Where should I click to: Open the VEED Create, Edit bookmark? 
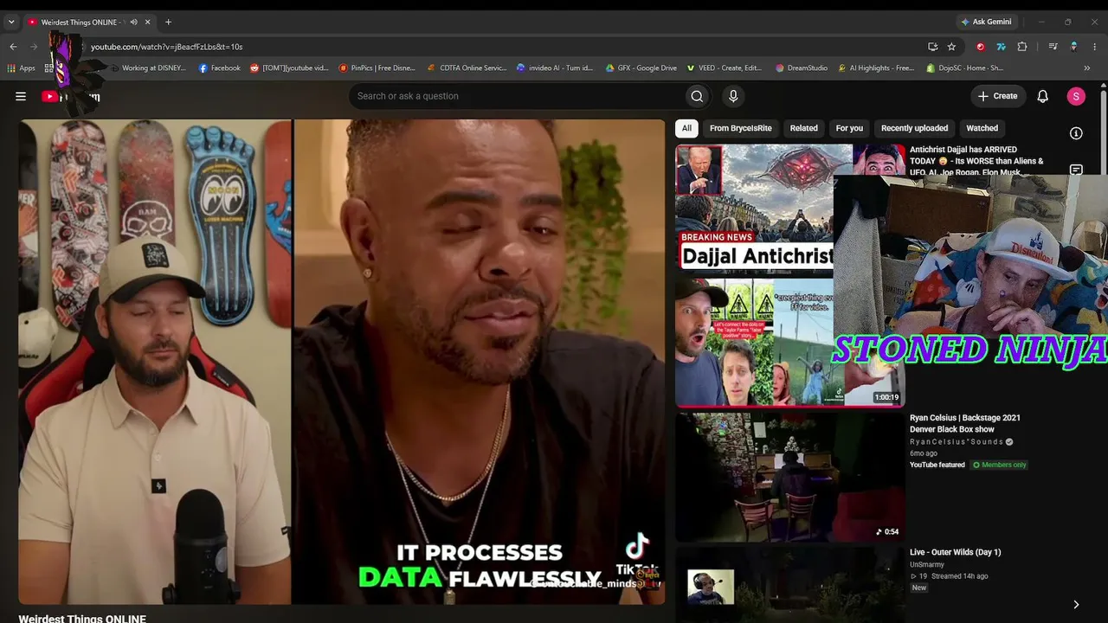click(x=725, y=67)
